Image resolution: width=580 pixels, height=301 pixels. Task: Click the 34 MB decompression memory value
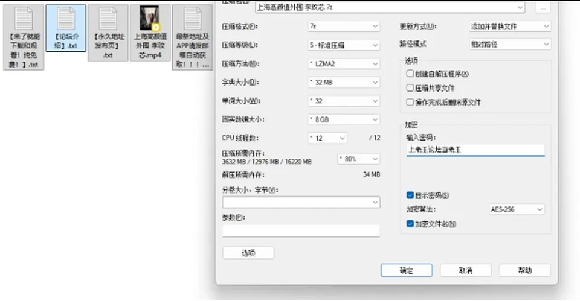[372, 174]
